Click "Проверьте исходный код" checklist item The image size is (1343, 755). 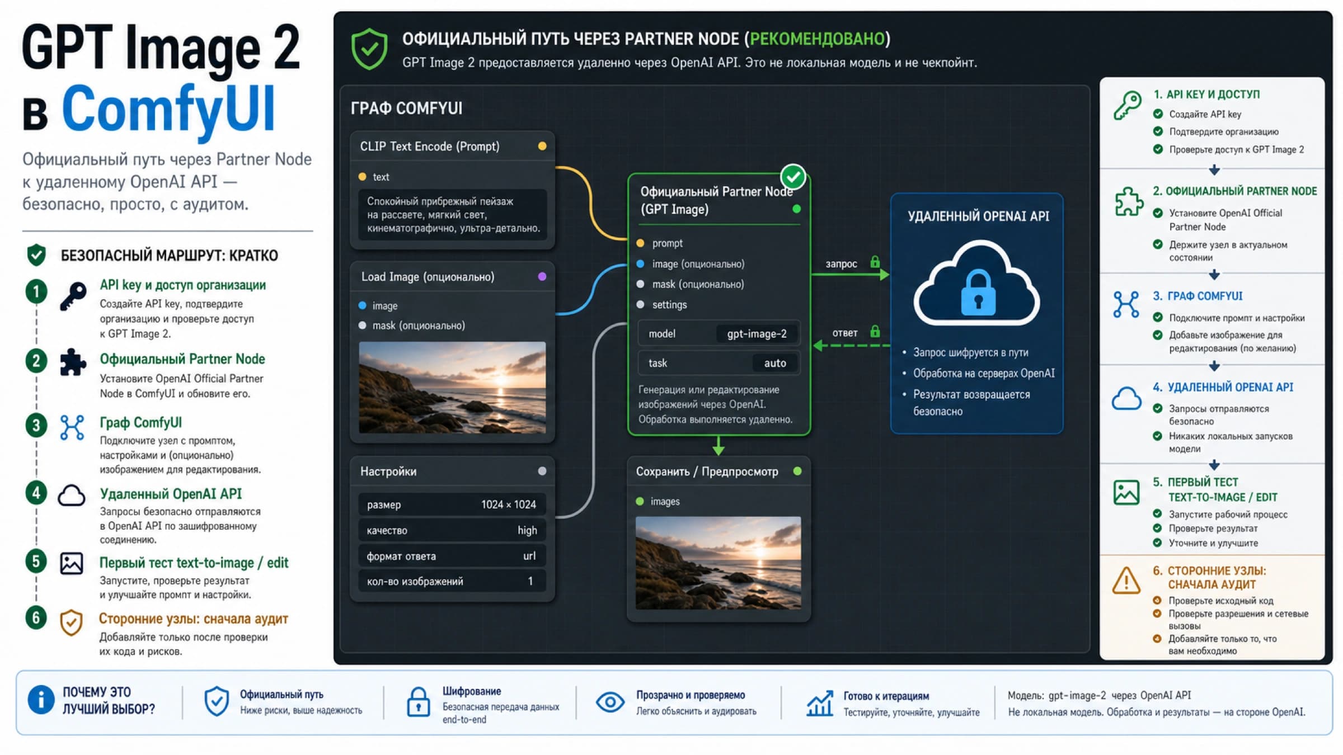click(x=1213, y=601)
